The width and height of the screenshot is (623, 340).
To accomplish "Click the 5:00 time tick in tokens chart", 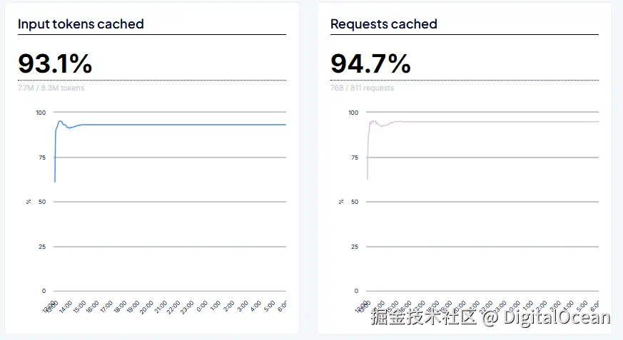I will point(269,306).
